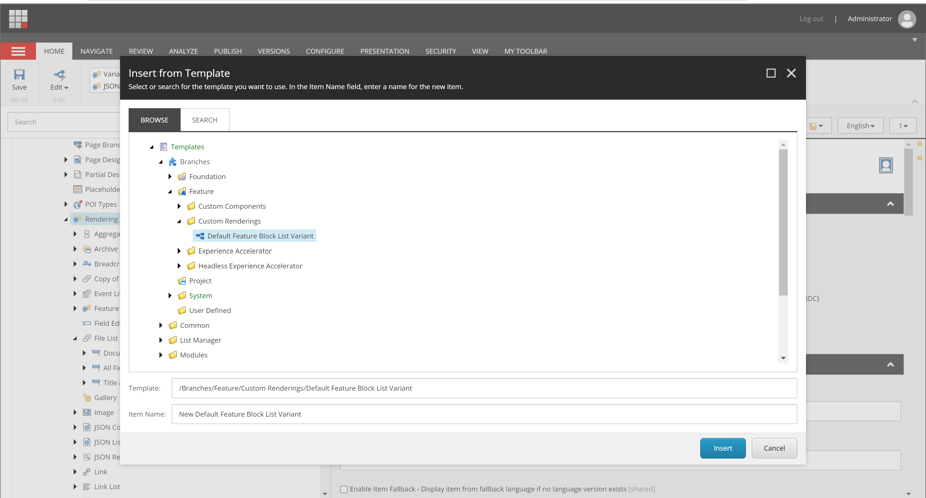Click the Cancel button
The width and height of the screenshot is (926, 498).
[774, 448]
